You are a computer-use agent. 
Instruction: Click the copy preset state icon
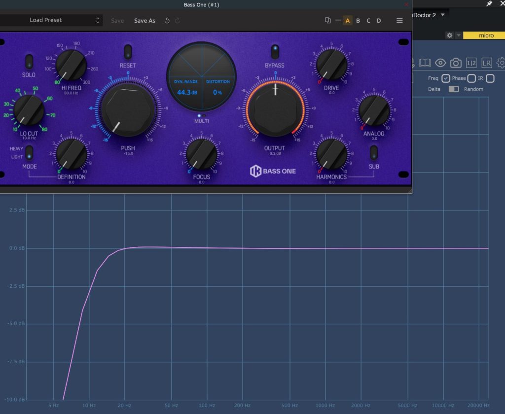tap(328, 21)
